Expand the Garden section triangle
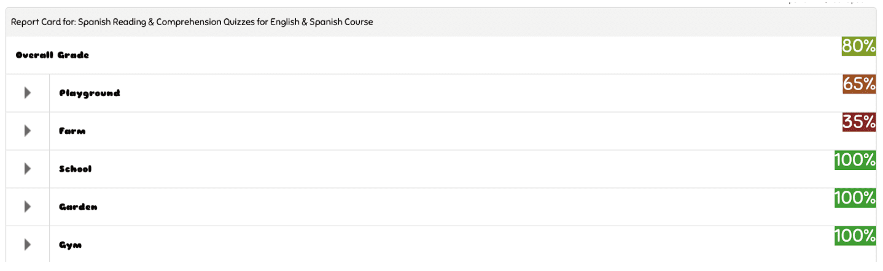 (27, 207)
